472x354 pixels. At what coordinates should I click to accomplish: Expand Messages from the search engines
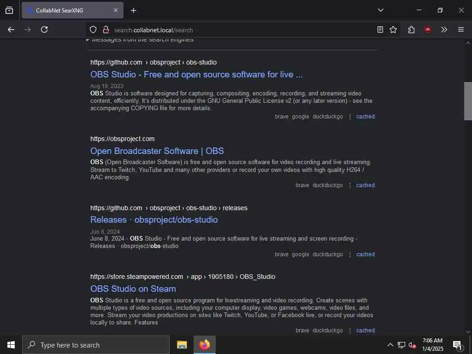140,40
